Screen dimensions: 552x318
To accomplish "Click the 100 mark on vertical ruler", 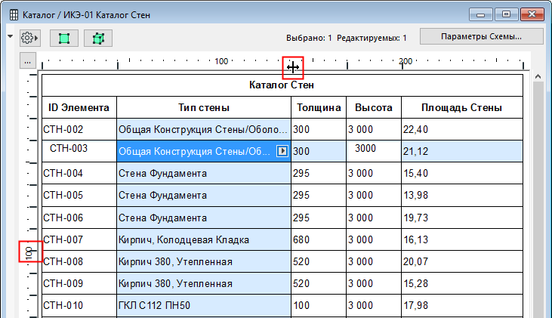I will coord(29,252).
